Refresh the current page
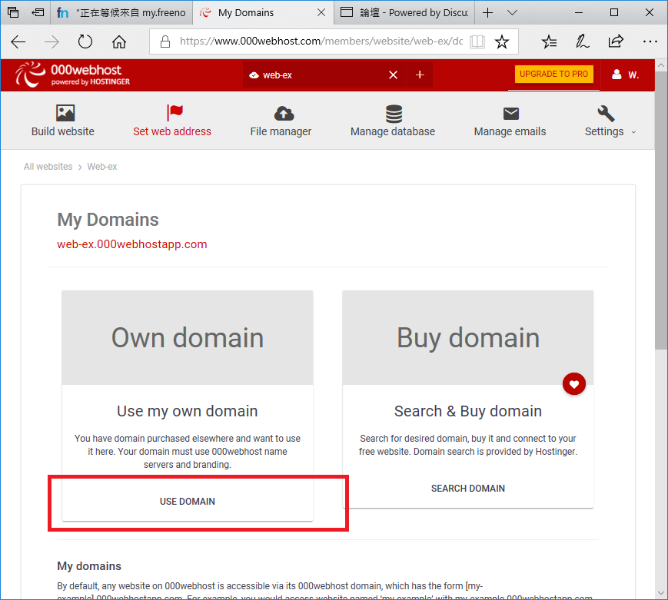 85,41
